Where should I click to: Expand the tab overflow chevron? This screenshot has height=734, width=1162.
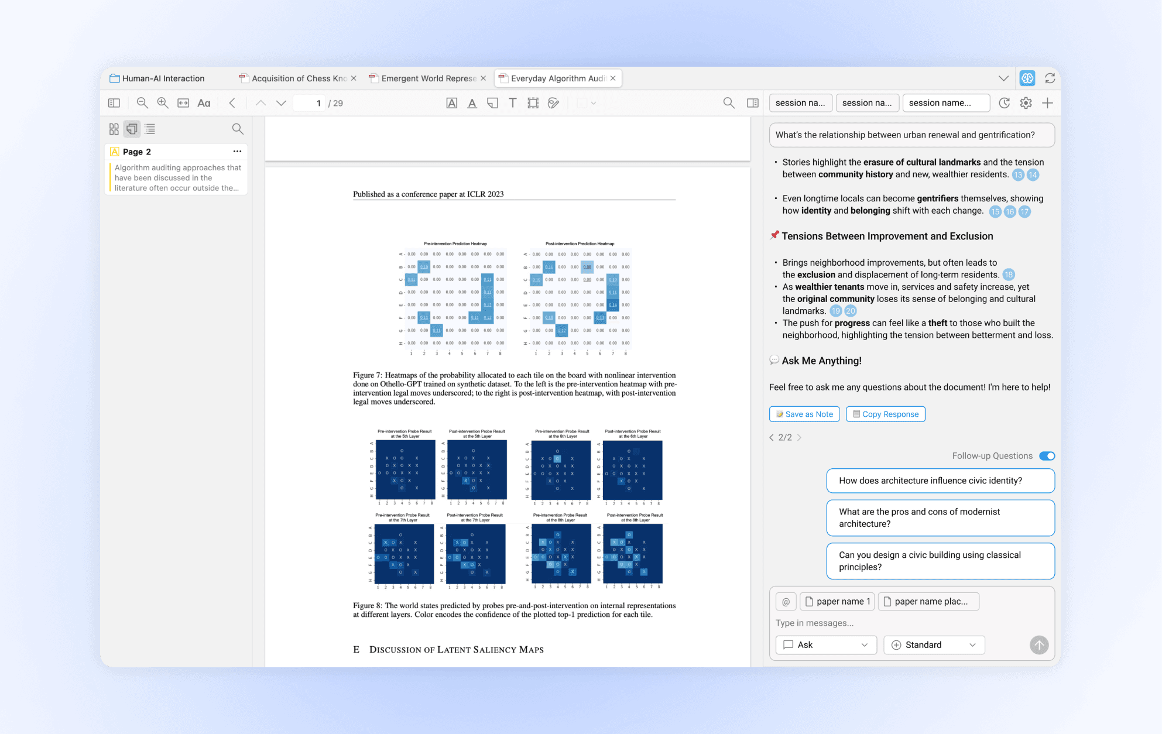point(1003,78)
